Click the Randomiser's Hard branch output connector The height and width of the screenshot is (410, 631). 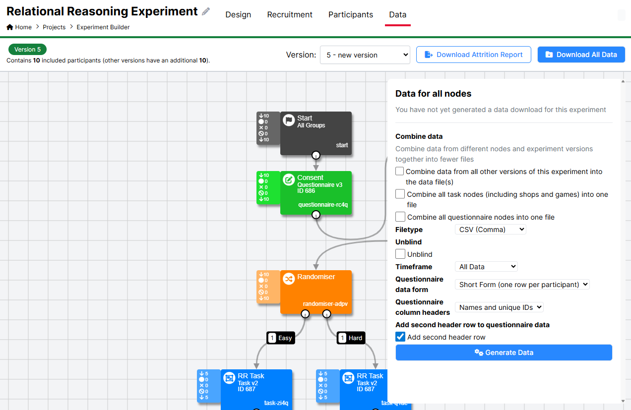pos(326,314)
